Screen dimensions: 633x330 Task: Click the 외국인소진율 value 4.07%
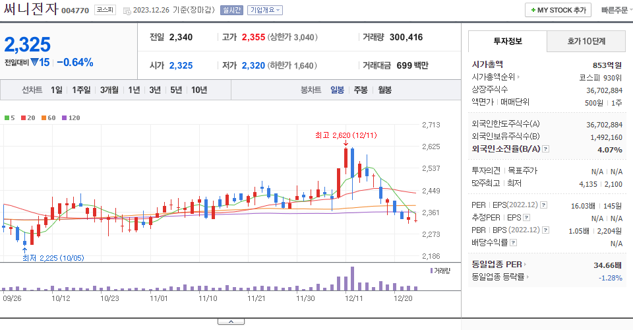coord(610,149)
